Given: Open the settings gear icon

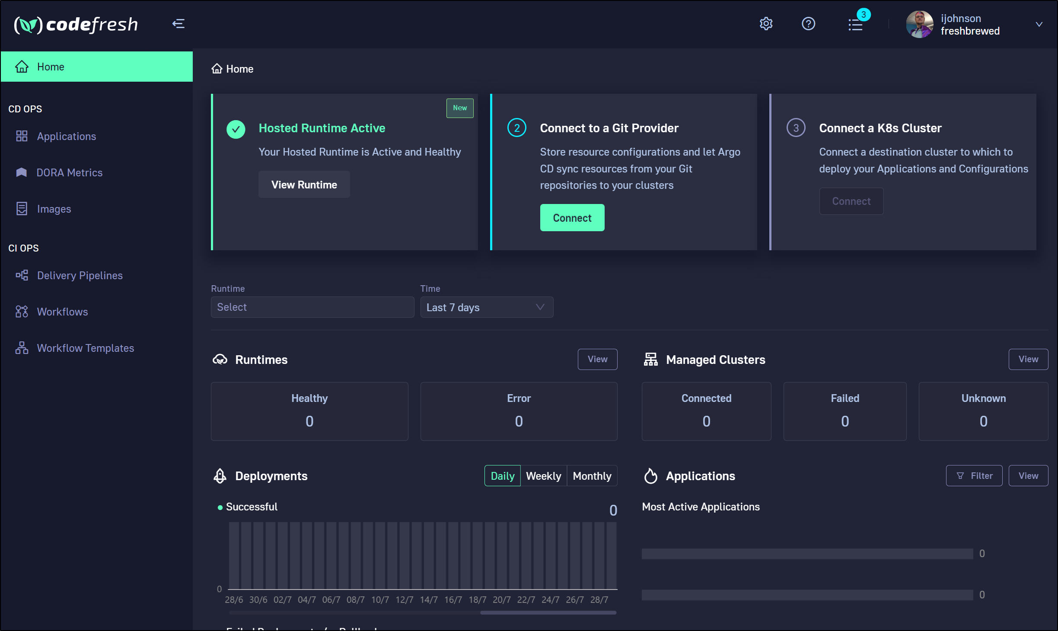Looking at the screenshot, I should point(766,24).
